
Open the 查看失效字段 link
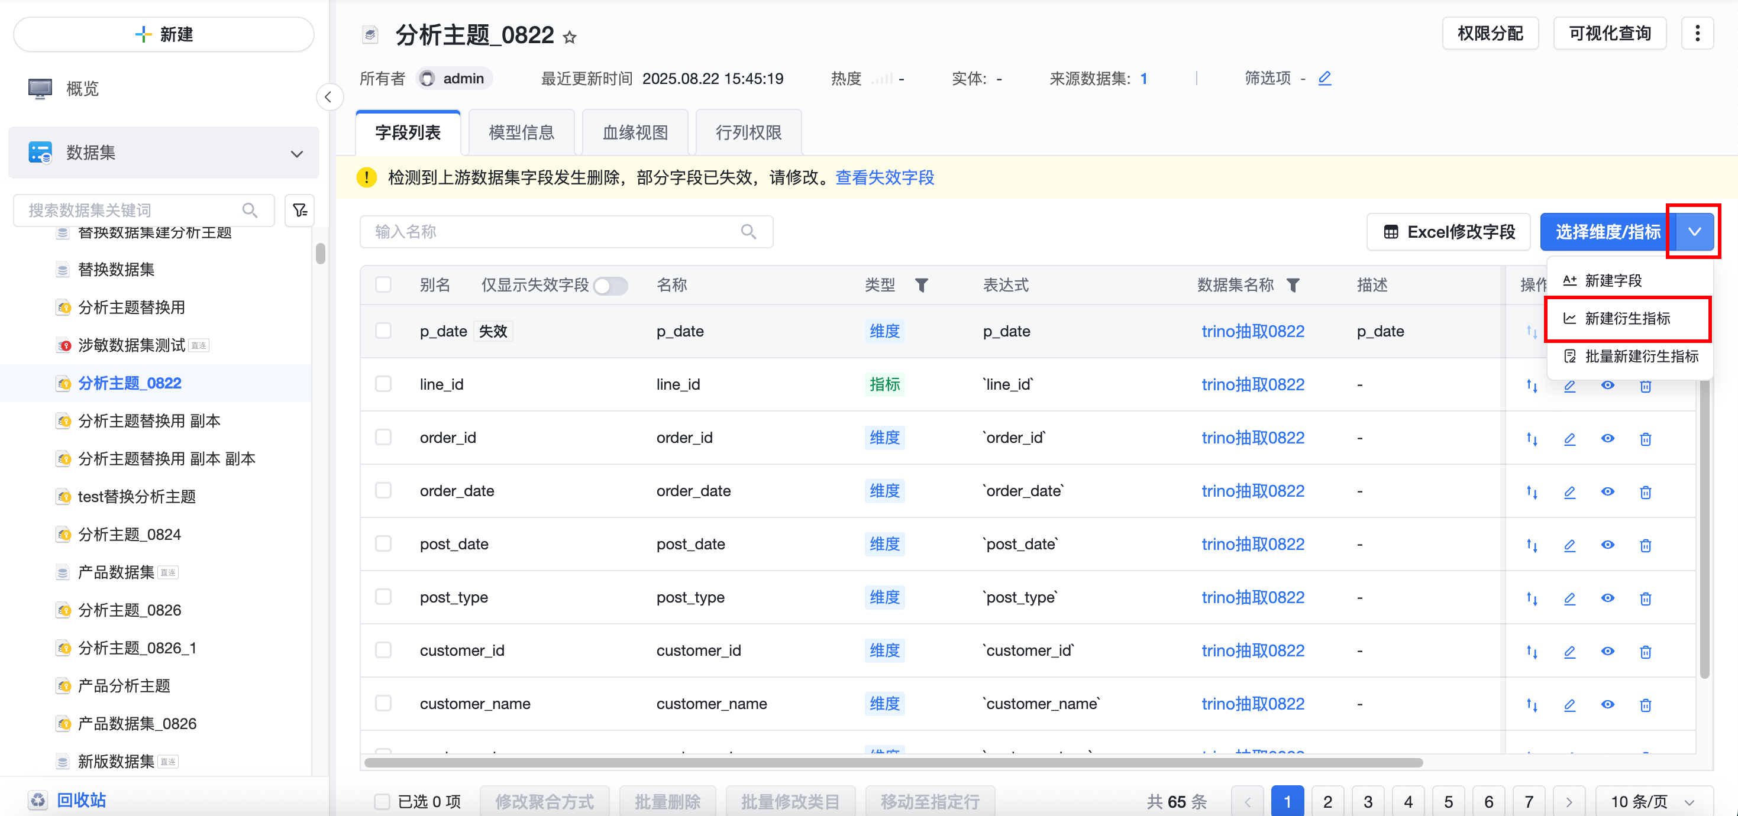coord(884,177)
